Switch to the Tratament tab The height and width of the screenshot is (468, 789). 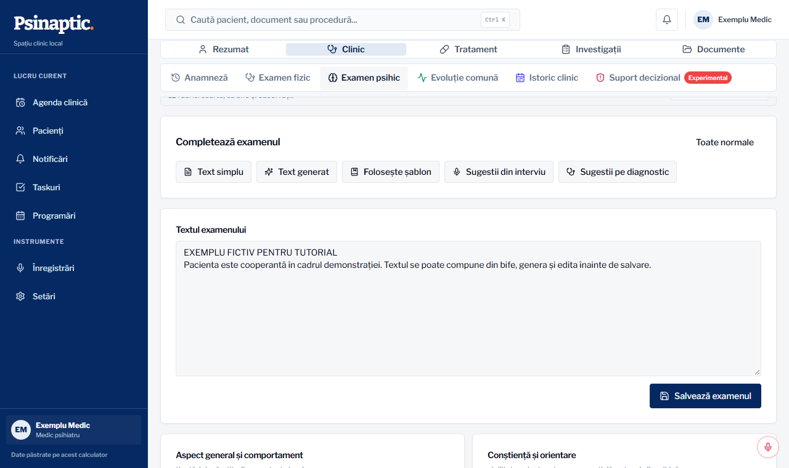(x=468, y=49)
